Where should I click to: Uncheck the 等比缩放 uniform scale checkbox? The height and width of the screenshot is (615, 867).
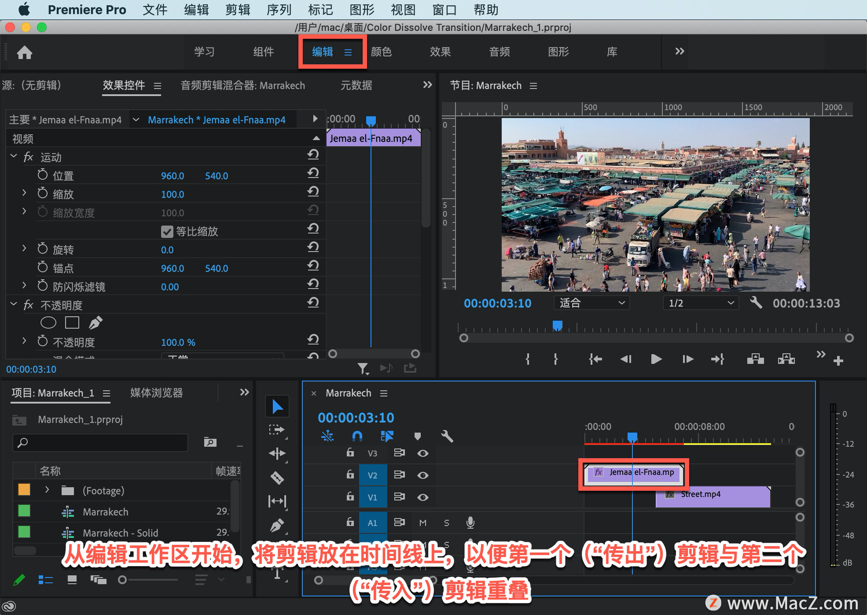tap(167, 232)
